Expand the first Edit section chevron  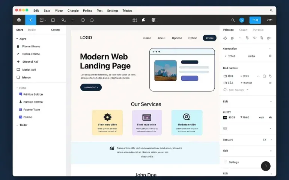tap(271, 102)
